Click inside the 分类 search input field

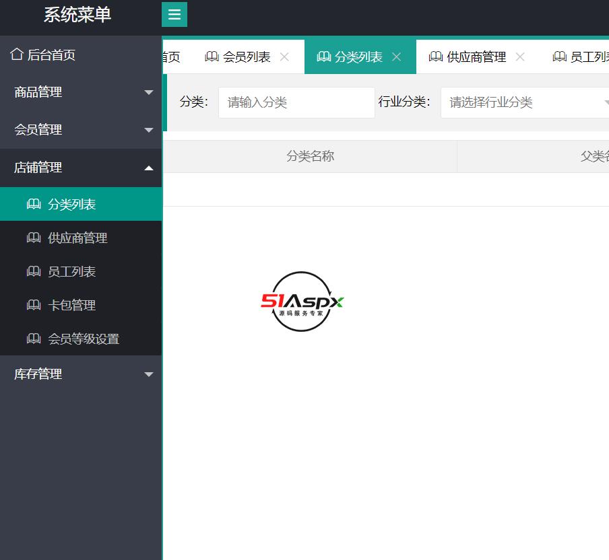coord(296,102)
